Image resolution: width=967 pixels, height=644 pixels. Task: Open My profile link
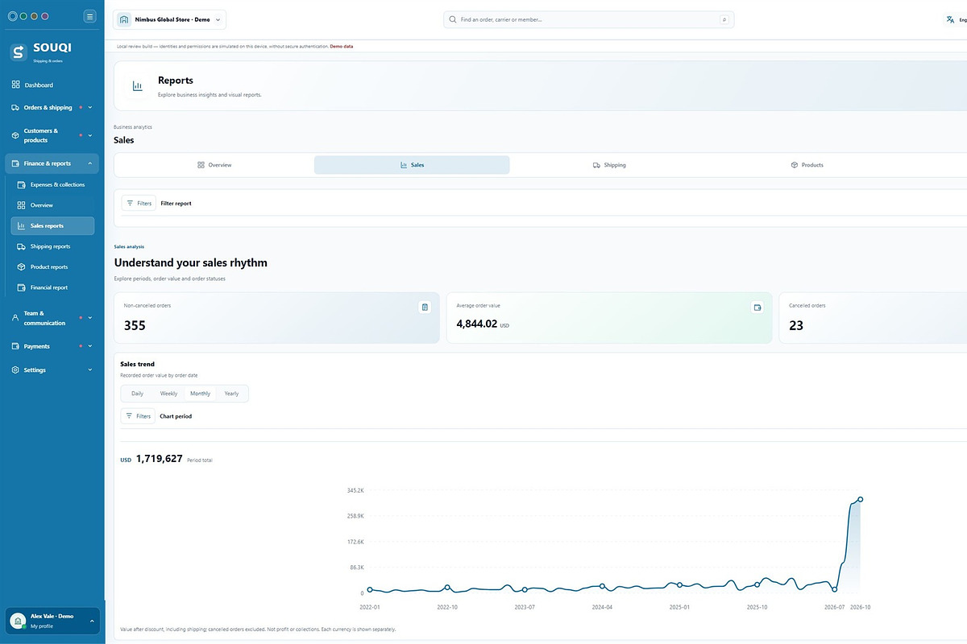click(42, 626)
